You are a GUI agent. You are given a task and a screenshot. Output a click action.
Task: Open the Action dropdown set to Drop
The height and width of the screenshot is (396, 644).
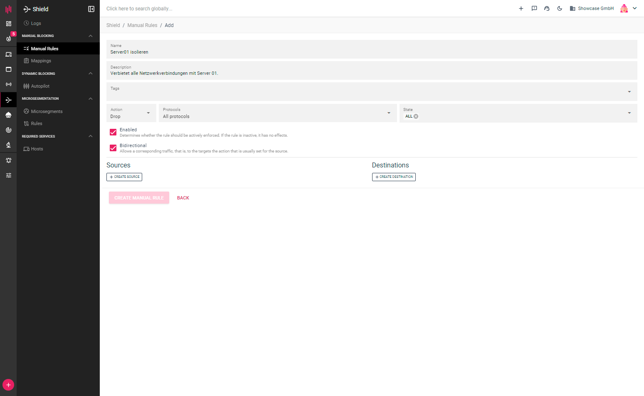tap(131, 113)
